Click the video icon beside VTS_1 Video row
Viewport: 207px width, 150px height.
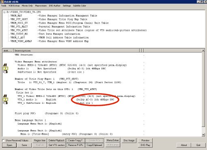pyautogui.click(x=5, y=96)
